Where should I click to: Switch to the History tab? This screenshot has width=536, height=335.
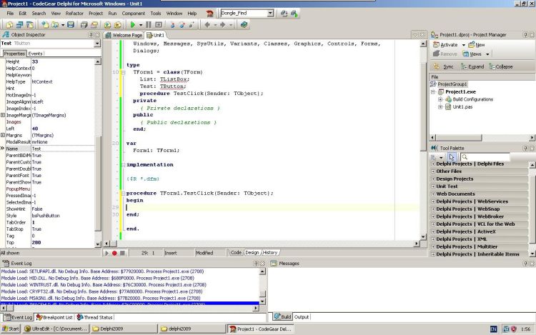[270, 253]
